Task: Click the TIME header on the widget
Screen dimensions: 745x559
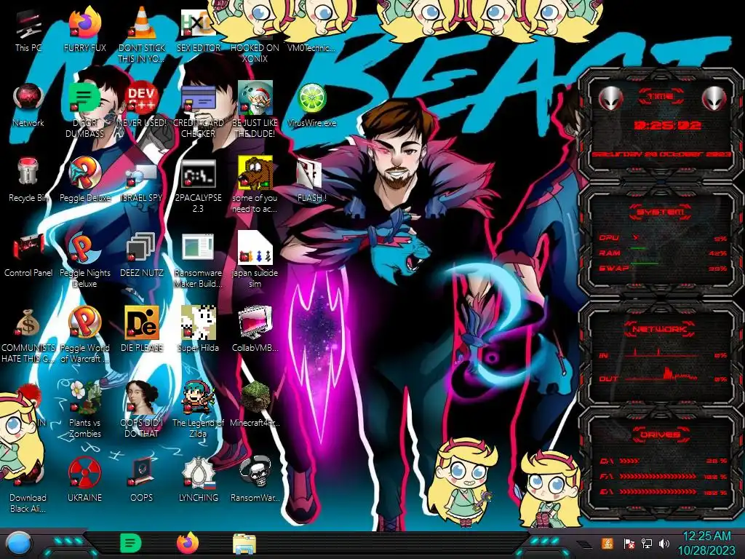Action: click(661, 97)
